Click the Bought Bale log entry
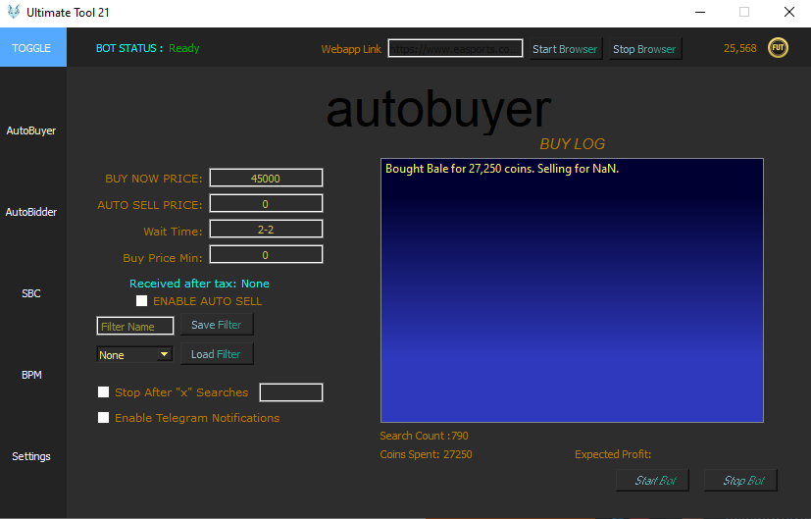Image resolution: width=811 pixels, height=519 pixels. coord(502,169)
